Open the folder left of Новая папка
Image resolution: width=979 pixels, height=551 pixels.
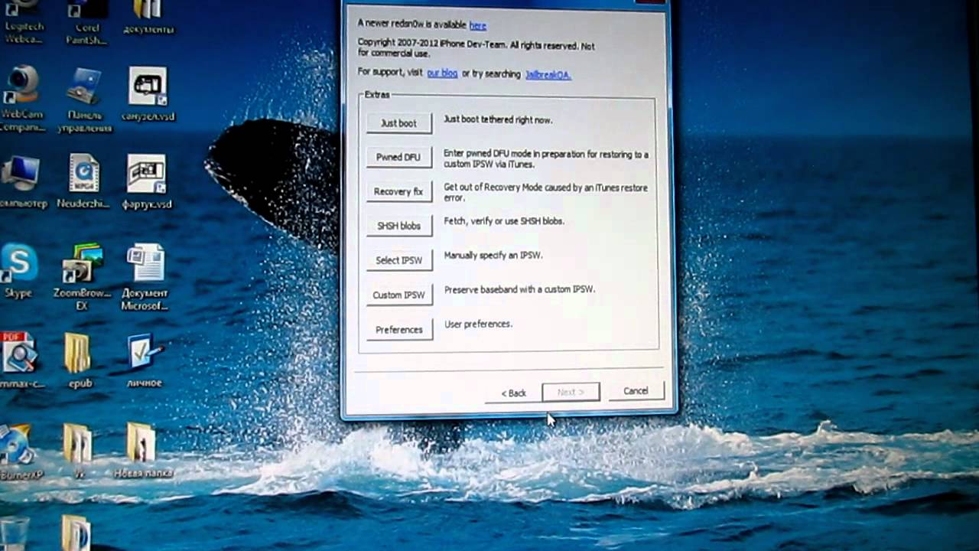78,450
